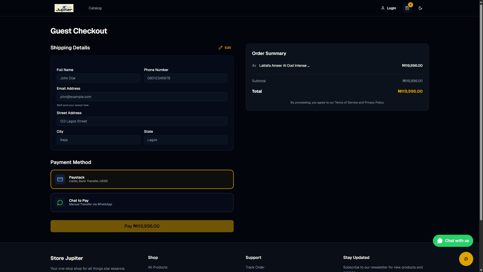
Task: Click the Store Jupiter footer heading
Action: (x=67, y=258)
